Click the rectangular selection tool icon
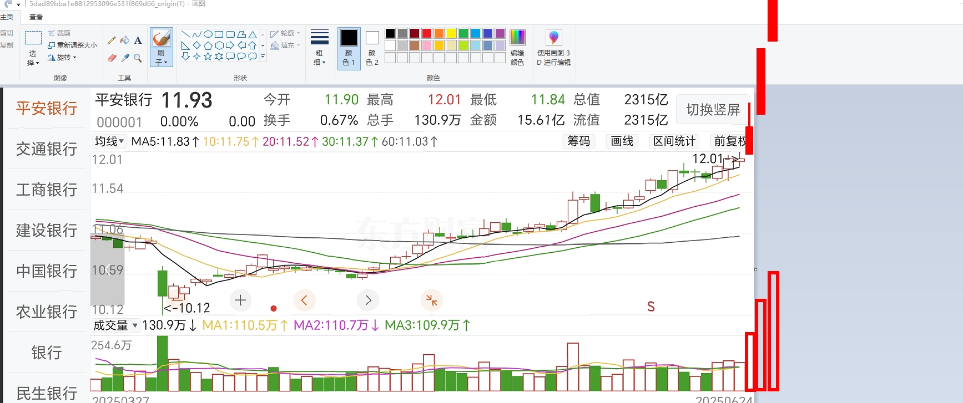This screenshot has width=963, height=403. pyautogui.click(x=33, y=38)
